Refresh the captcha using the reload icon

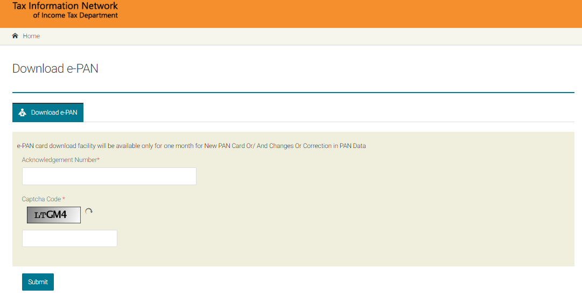click(89, 212)
